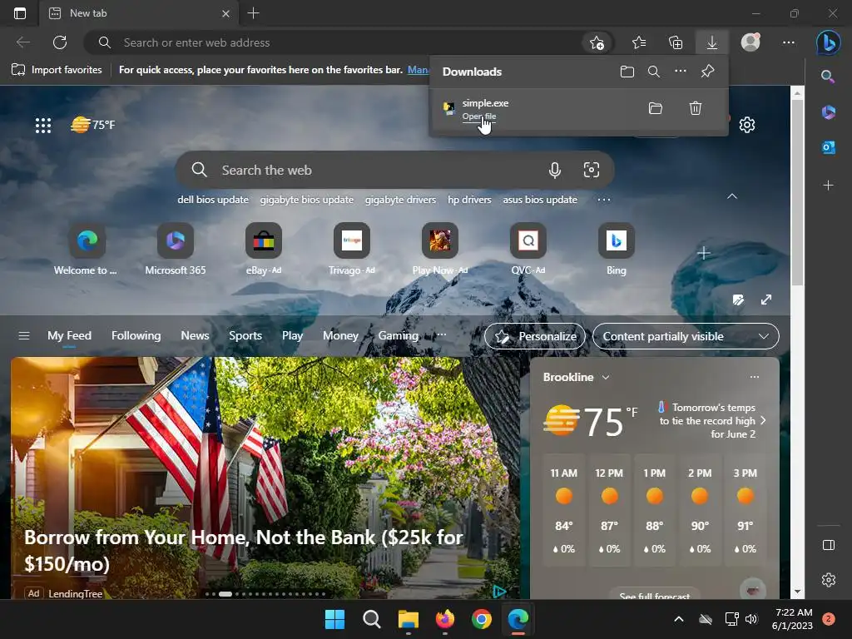
Task: Open page settings gear icon
Action: pyautogui.click(x=747, y=125)
